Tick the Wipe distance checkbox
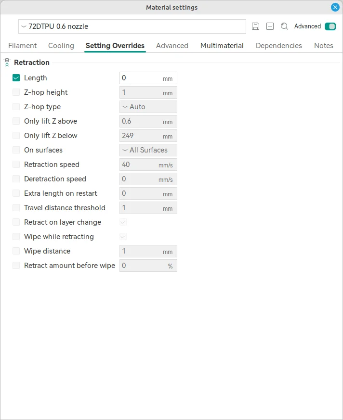Screen dimensions: 343x420 pyautogui.click(x=16, y=252)
